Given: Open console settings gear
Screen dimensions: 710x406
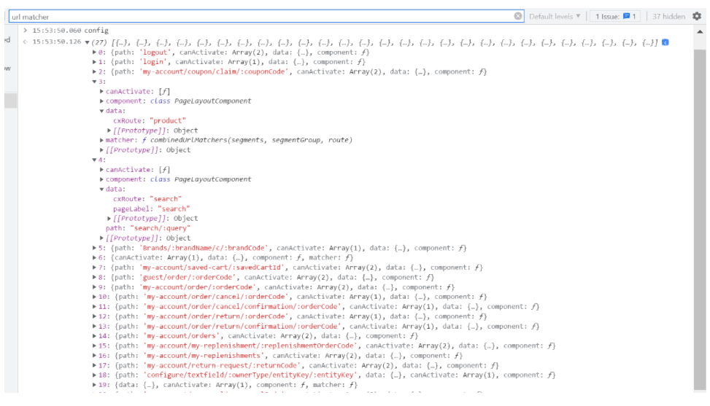Looking at the screenshot, I should (x=697, y=16).
